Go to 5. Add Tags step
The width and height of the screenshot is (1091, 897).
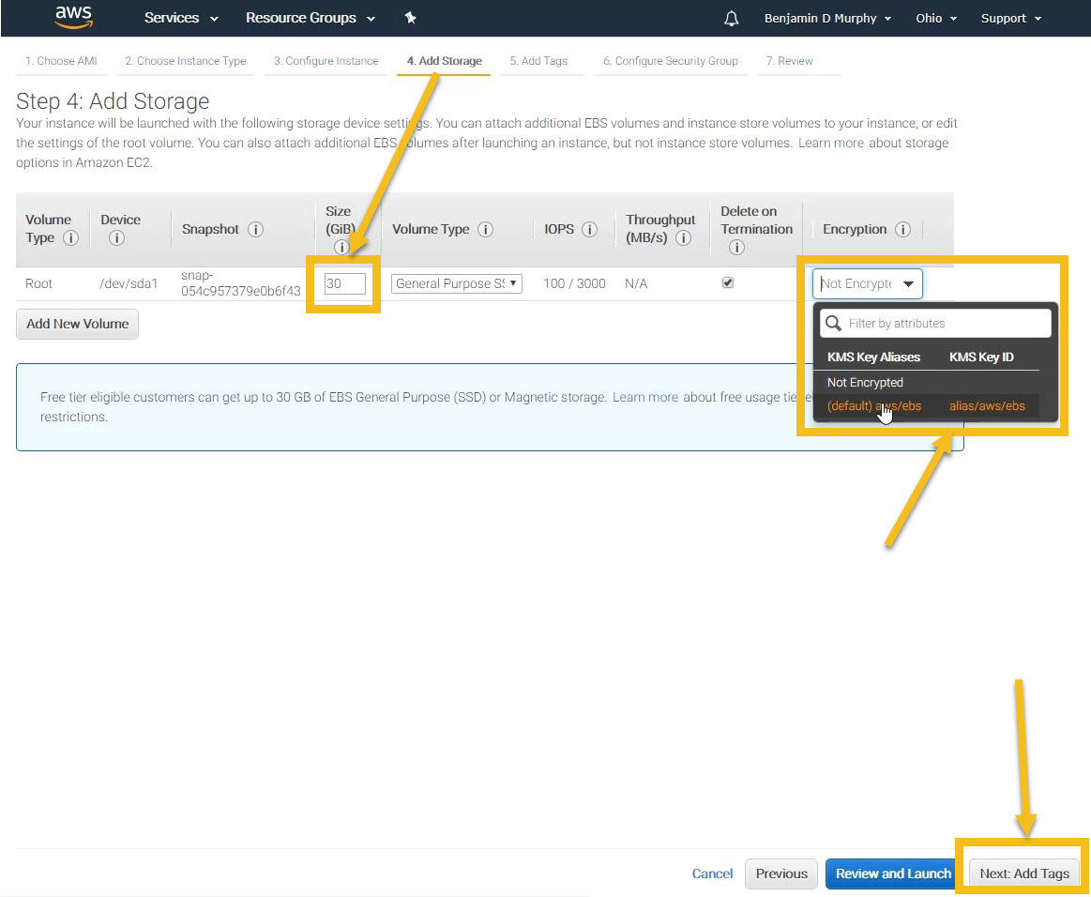point(538,61)
